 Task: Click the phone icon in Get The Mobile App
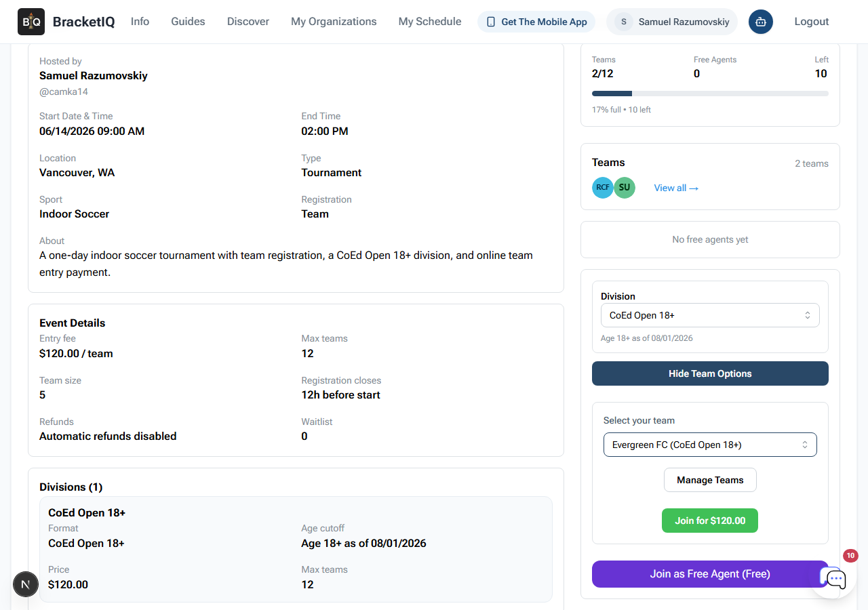(491, 22)
